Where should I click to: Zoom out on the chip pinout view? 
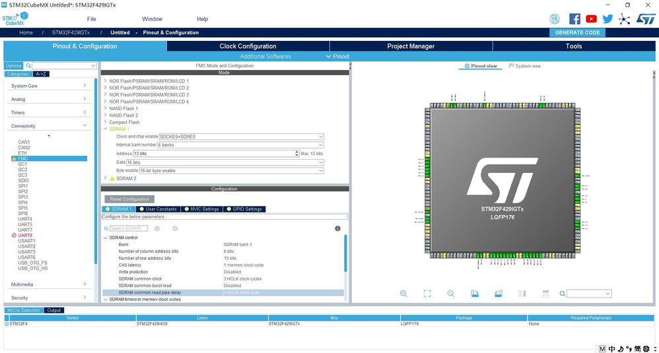click(450, 294)
